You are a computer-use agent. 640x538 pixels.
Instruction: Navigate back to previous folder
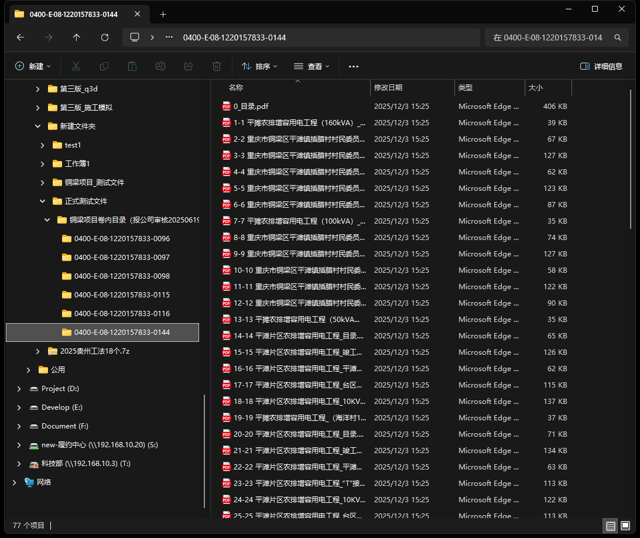point(20,37)
